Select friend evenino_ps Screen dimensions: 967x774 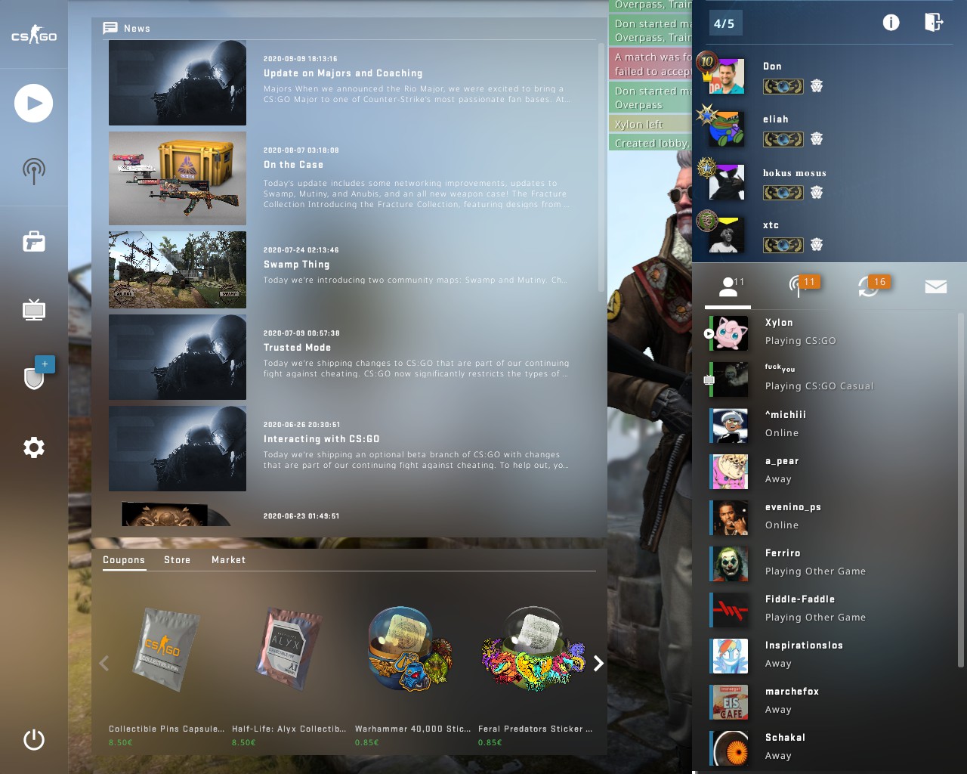(829, 517)
